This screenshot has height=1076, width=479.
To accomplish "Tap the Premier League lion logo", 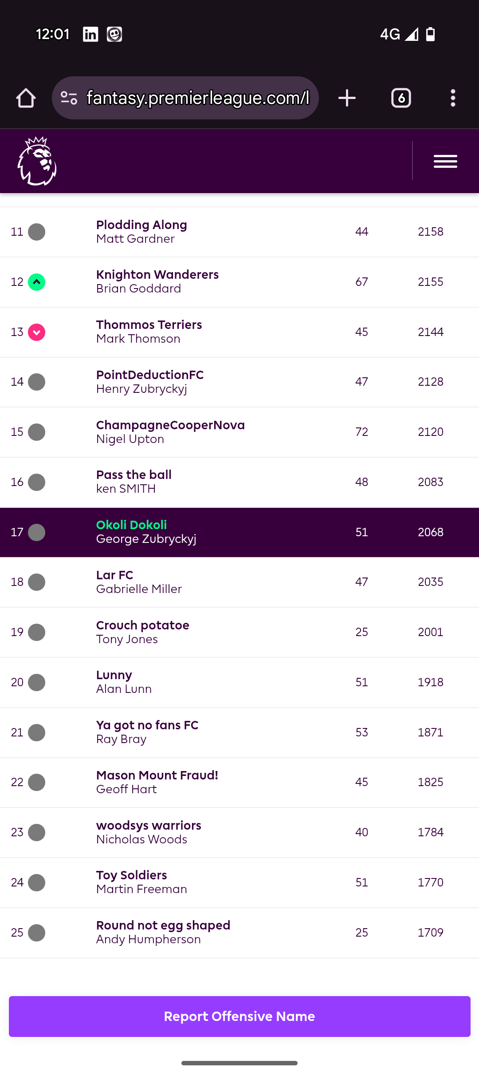I will 37,161.
